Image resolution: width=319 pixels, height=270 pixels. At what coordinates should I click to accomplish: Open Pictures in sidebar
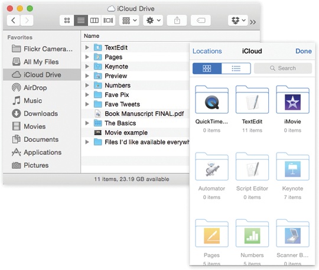42,165
